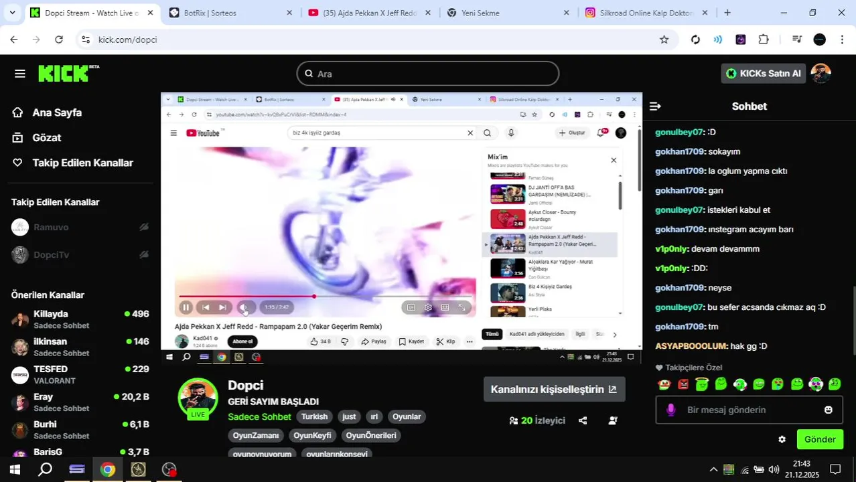
Task: Select the ırl tag
Action: click(374, 416)
